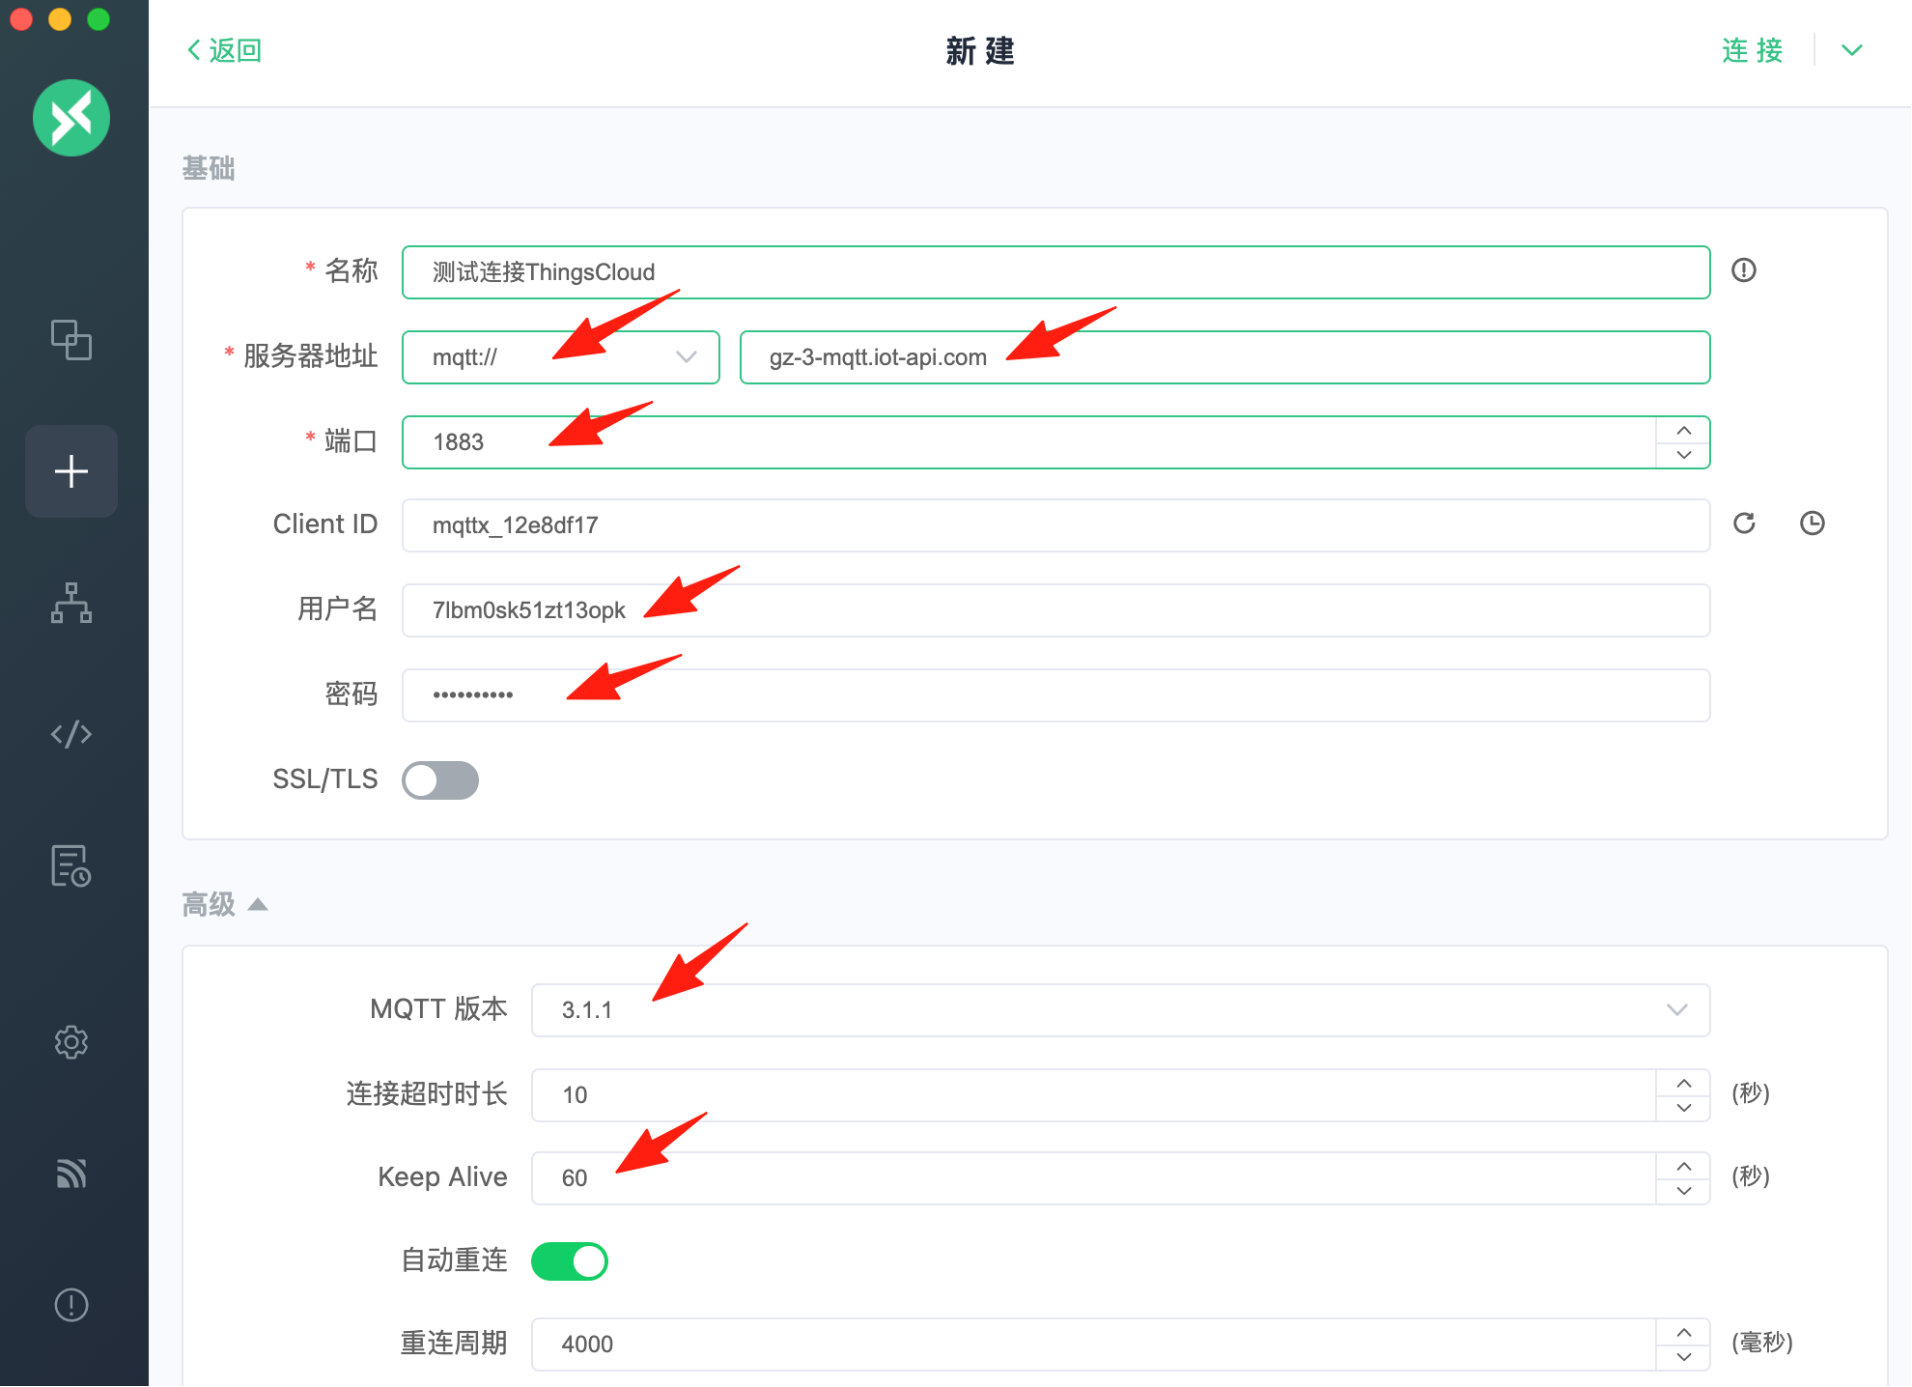This screenshot has height=1387, width=1912.
Task: Increase port value with up stepper
Action: click(1684, 430)
